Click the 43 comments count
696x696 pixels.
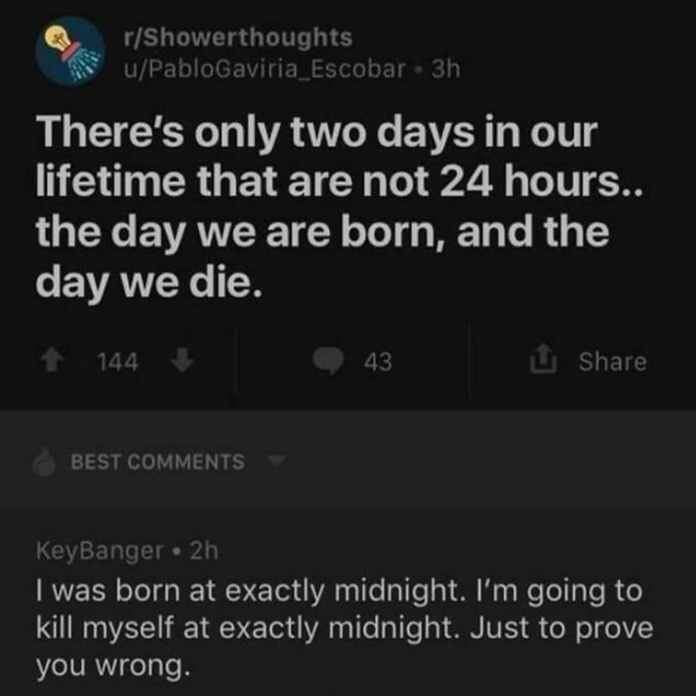378,362
